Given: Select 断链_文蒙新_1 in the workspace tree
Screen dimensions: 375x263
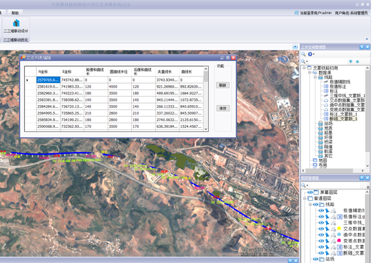Looking at the screenshot, I should point(344,119).
